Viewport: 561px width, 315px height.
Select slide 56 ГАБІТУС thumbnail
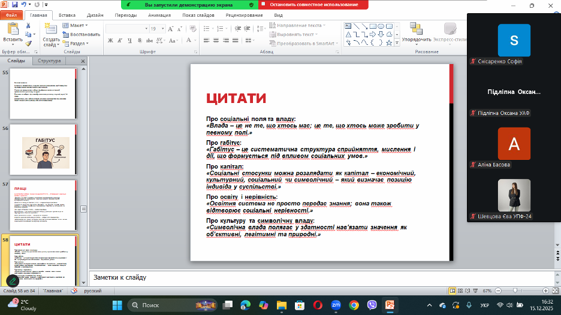pyautogui.click(x=43, y=150)
